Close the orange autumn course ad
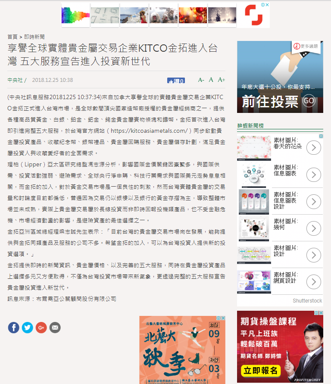331x384 pixels. pyautogui.click(x=223, y=318)
